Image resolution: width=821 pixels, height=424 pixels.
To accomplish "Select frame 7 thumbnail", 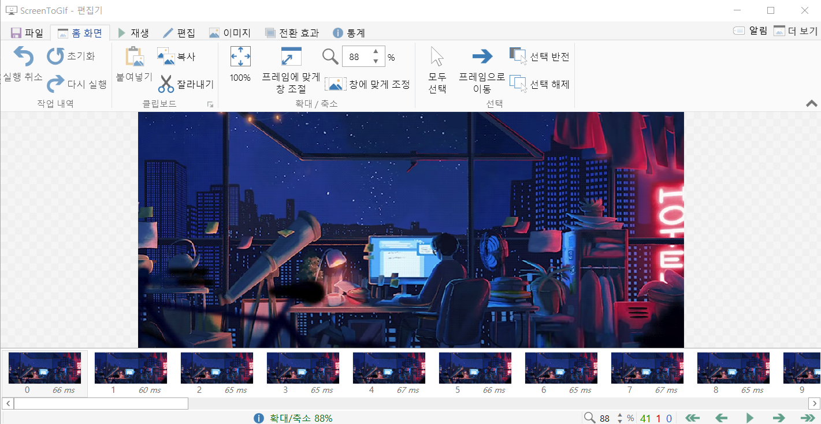I will coord(647,368).
